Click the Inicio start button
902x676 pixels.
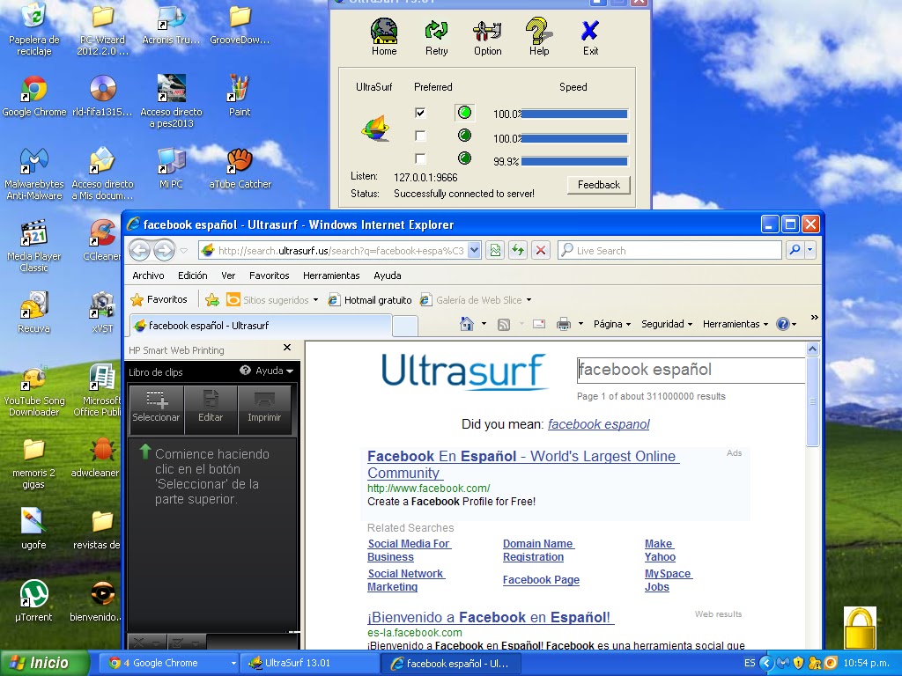(44, 663)
